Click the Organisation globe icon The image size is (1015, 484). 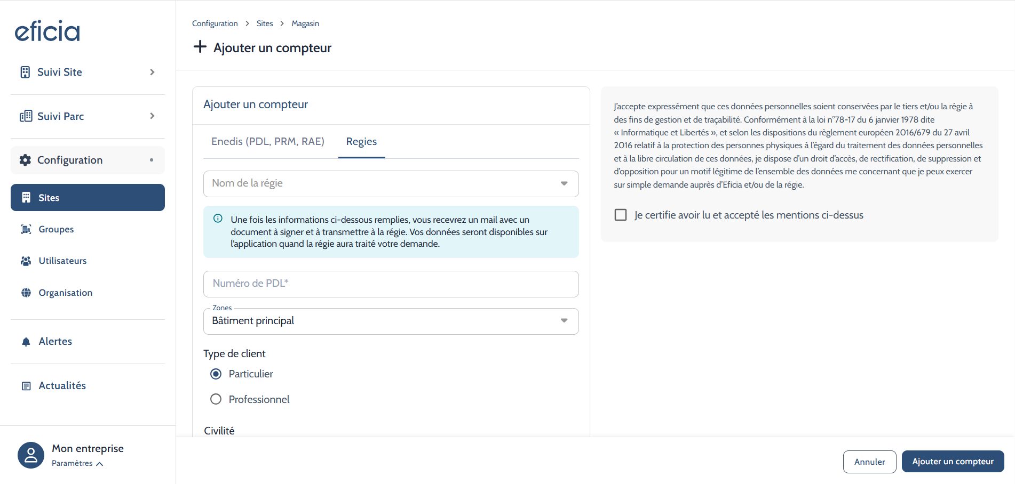coord(26,293)
